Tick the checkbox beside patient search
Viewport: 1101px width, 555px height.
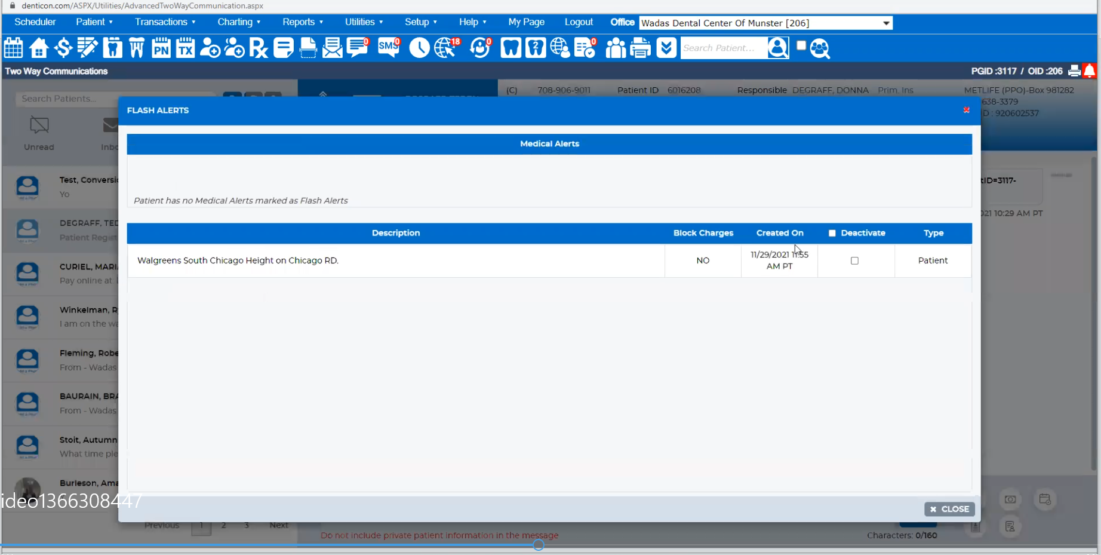(x=801, y=45)
